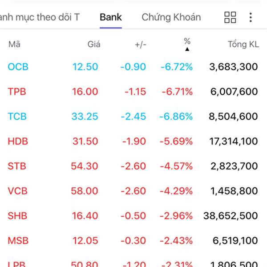Open the three-dot more options menu

(251, 17)
